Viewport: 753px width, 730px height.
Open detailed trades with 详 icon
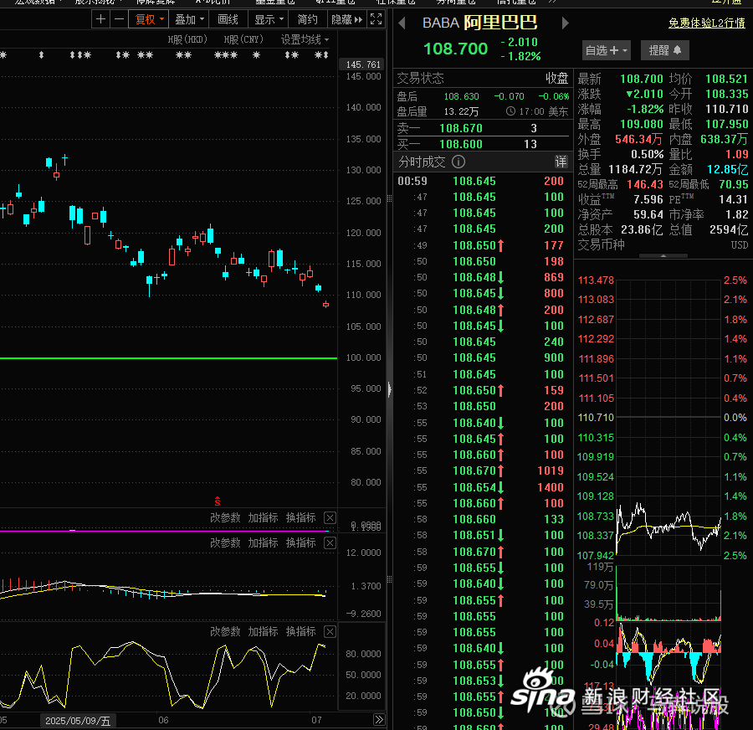561,162
